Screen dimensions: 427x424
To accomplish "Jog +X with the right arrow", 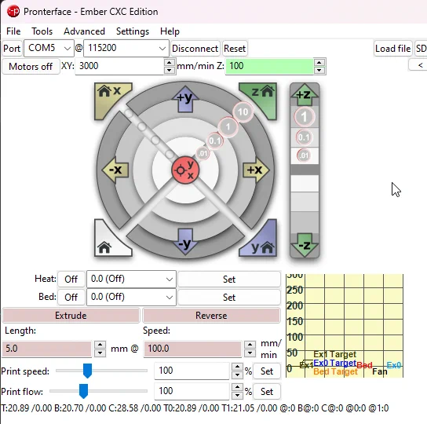I will (x=255, y=170).
